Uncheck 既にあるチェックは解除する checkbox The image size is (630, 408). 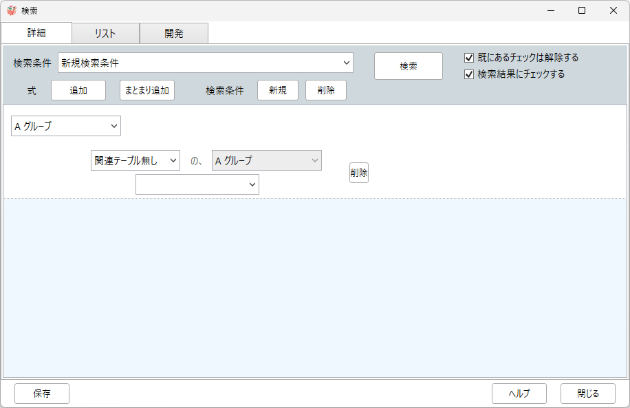coord(470,58)
